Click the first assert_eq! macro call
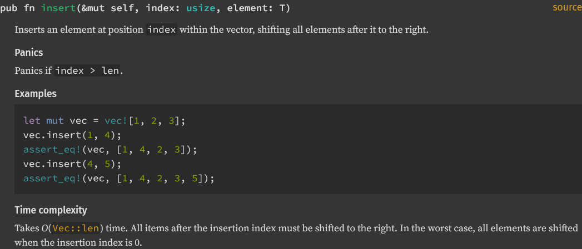This screenshot has width=582, height=249. (50, 150)
